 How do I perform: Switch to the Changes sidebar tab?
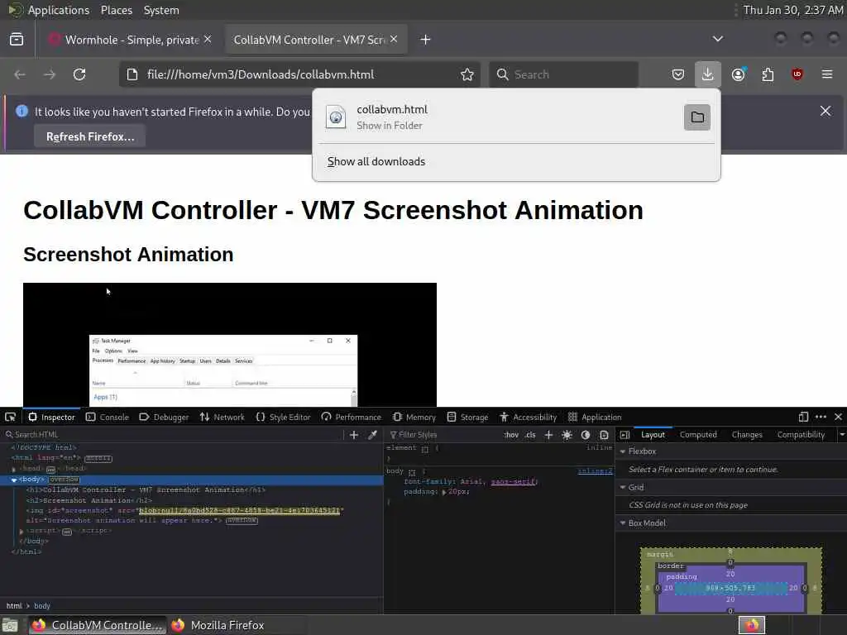[x=747, y=435]
